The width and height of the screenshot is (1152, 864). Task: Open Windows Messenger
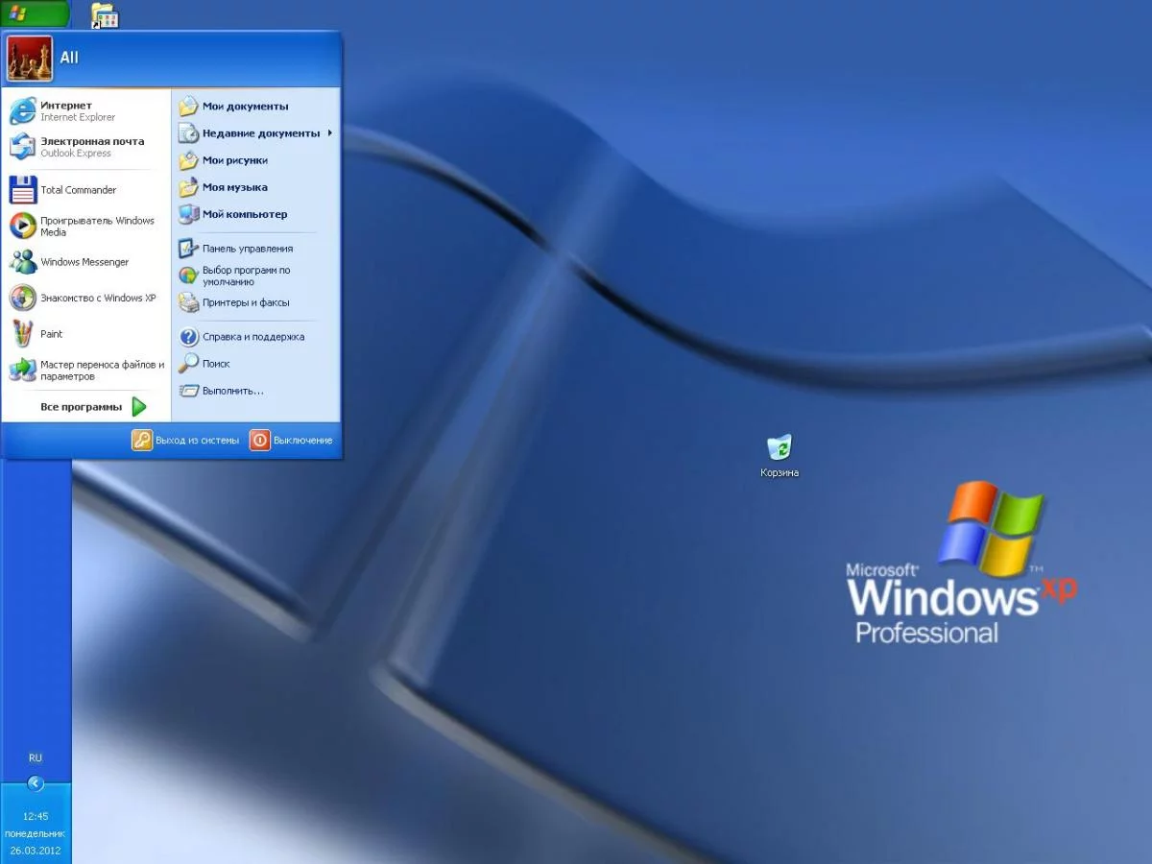pyautogui.click(x=86, y=262)
